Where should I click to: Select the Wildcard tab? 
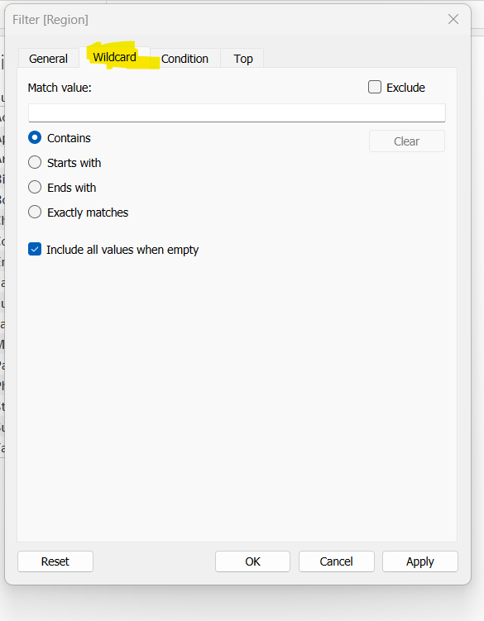[x=114, y=57]
